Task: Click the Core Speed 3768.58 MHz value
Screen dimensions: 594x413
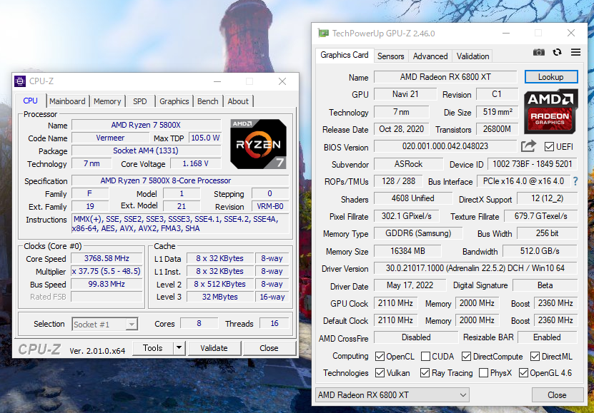Action: pos(107,258)
